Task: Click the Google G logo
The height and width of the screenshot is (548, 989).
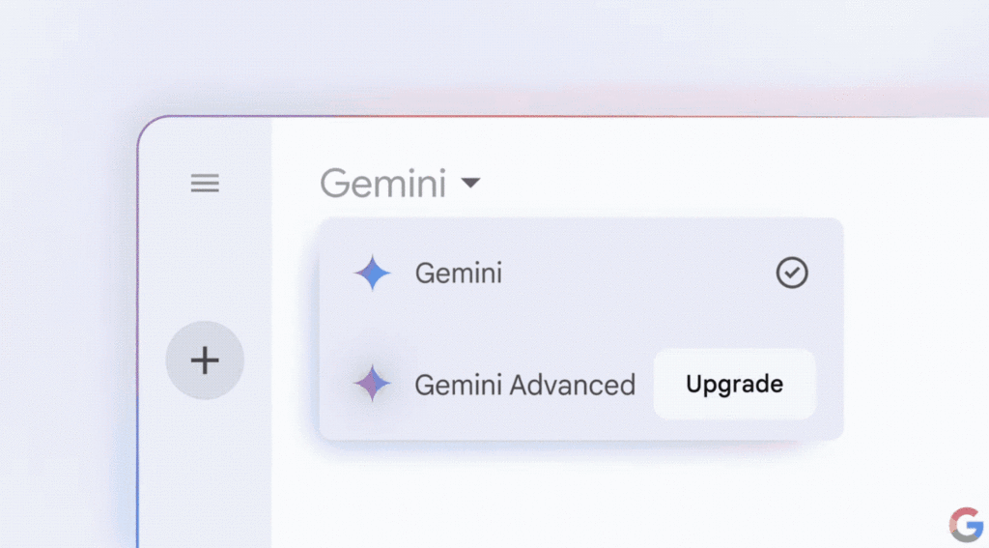Action: [x=965, y=524]
